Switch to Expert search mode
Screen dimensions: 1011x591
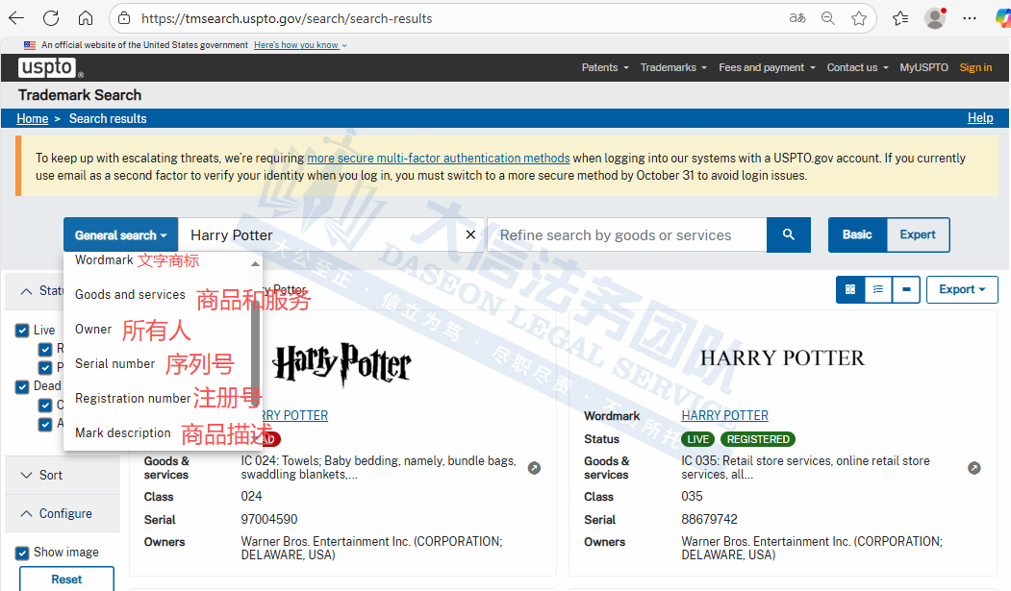coord(918,235)
